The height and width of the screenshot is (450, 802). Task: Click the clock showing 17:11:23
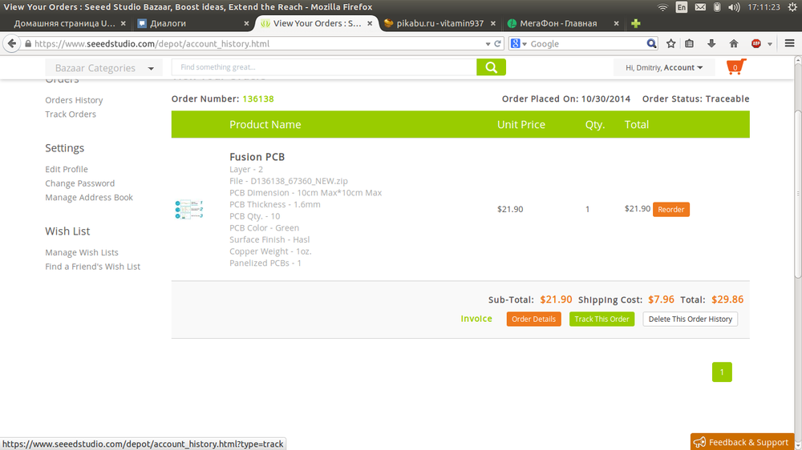click(764, 7)
